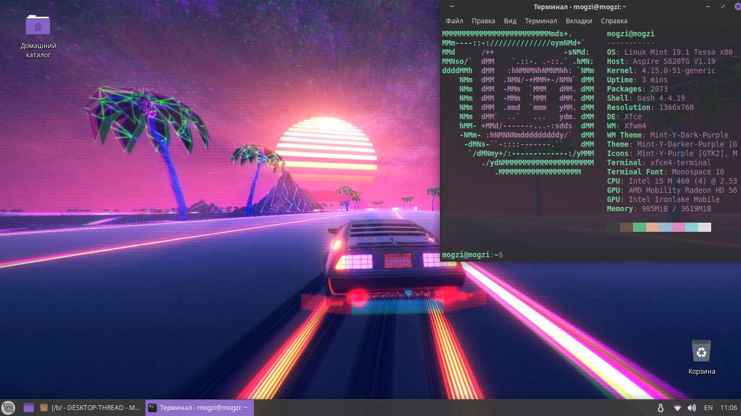
Task: Minimize the terminal window
Action: click(x=708, y=6)
